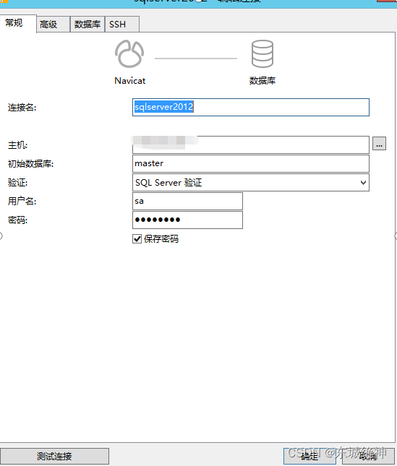
Task: Click the 初始数据库 field containing master
Action: click(x=251, y=163)
